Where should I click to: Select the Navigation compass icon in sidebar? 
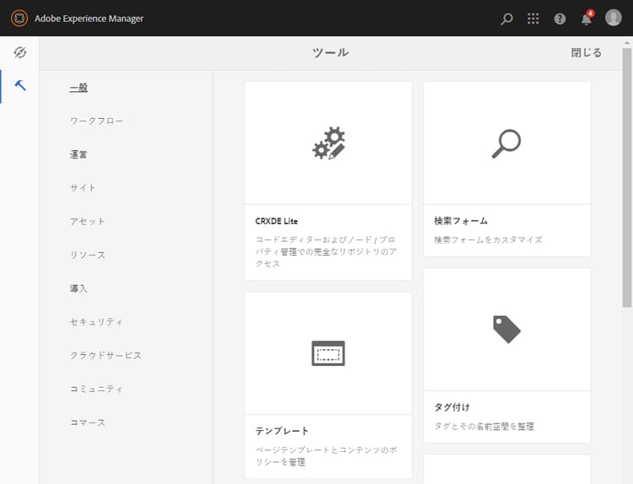click(19, 52)
